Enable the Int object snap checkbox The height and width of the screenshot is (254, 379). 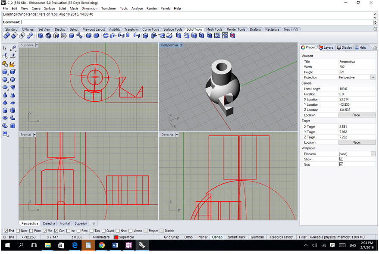tap(69, 231)
